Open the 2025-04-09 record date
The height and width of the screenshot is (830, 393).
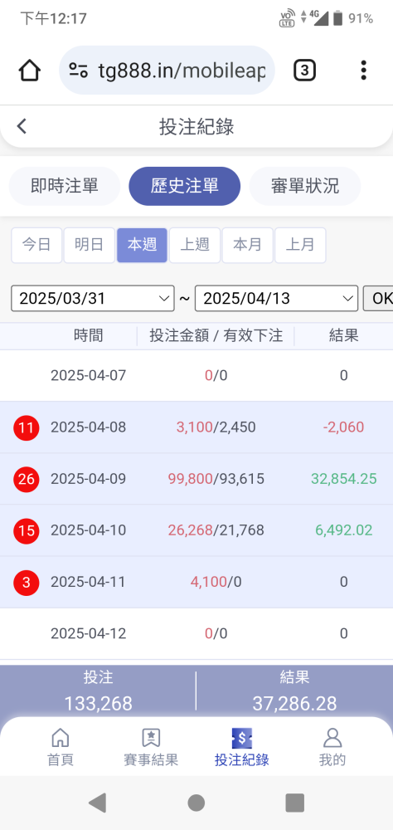pos(89,479)
